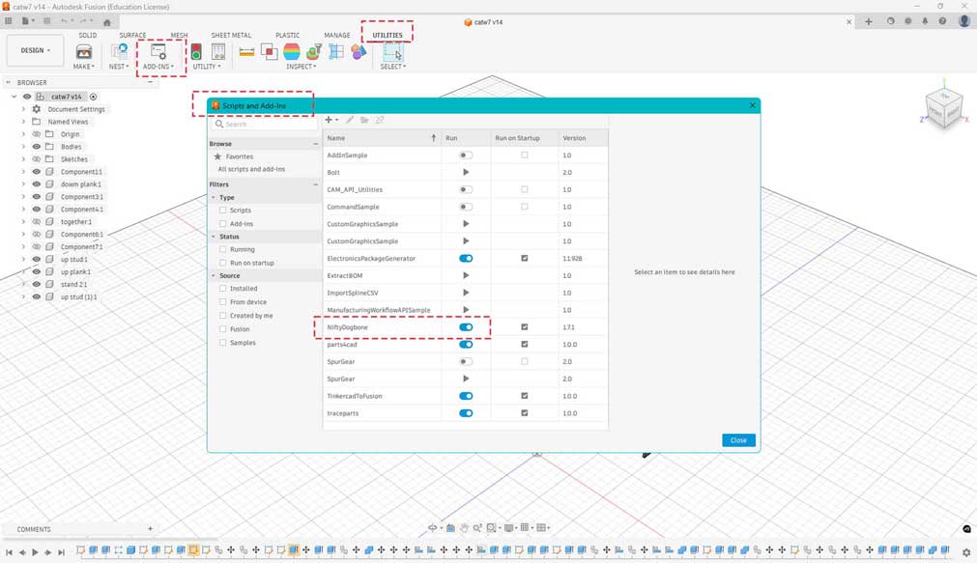
Task: Open the INSPECT dropdown menu
Action: click(x=301, y=67)
